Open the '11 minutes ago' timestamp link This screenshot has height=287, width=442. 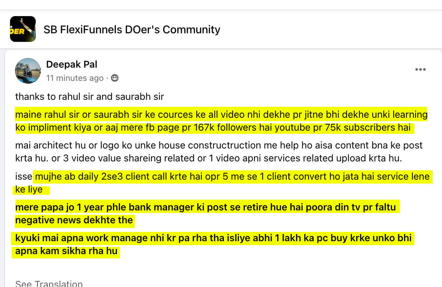coord(75,78)
